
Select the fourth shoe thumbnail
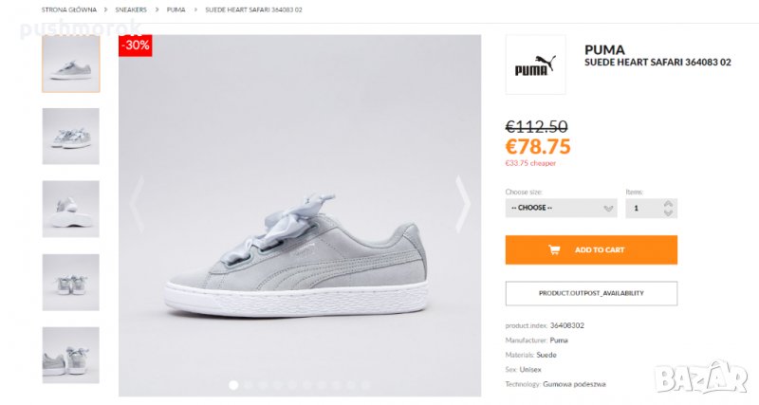tap(71, 282)
